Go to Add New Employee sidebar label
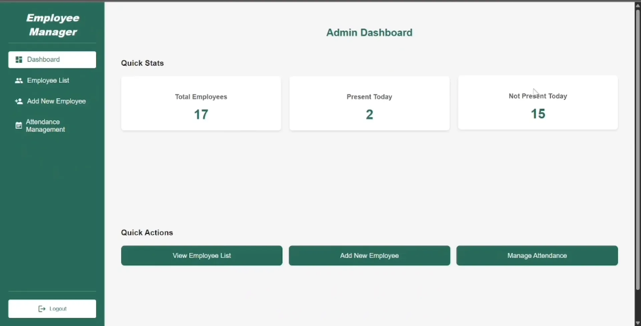 click(56, 101)
